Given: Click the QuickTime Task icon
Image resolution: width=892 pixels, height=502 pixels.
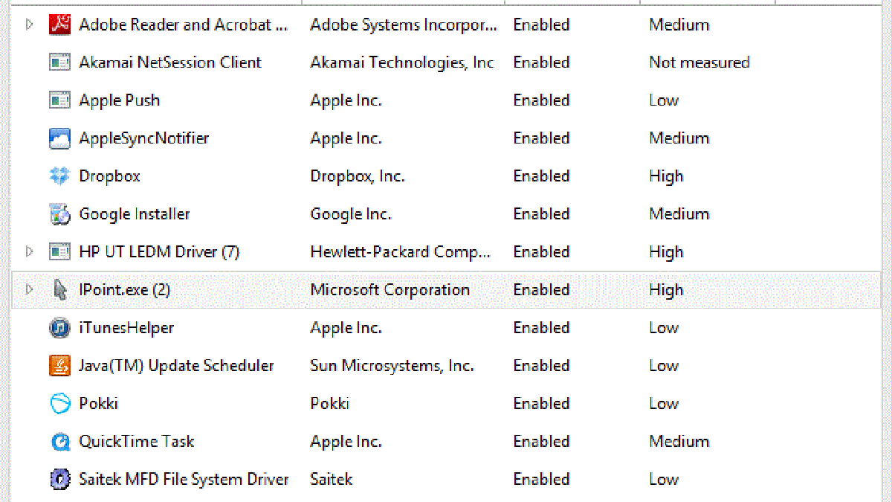Looking at the screenshot, I should click(x=59, y=442).
